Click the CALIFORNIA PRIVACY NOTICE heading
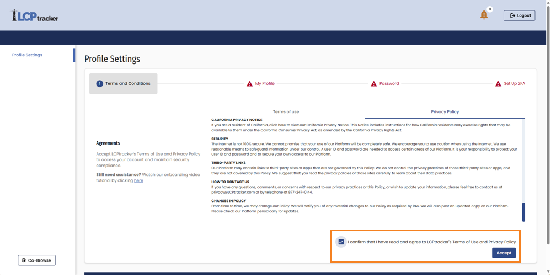 click(x=237, y=120)
